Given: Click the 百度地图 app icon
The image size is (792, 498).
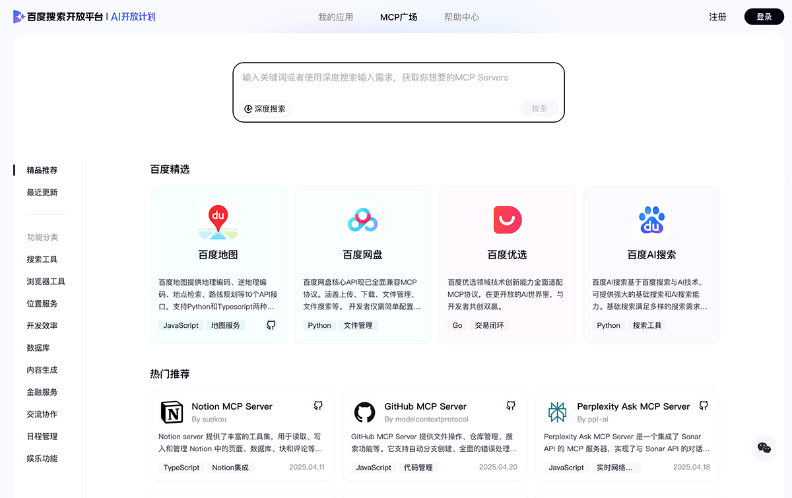Looking at the screenshot, I should (218, 220).
